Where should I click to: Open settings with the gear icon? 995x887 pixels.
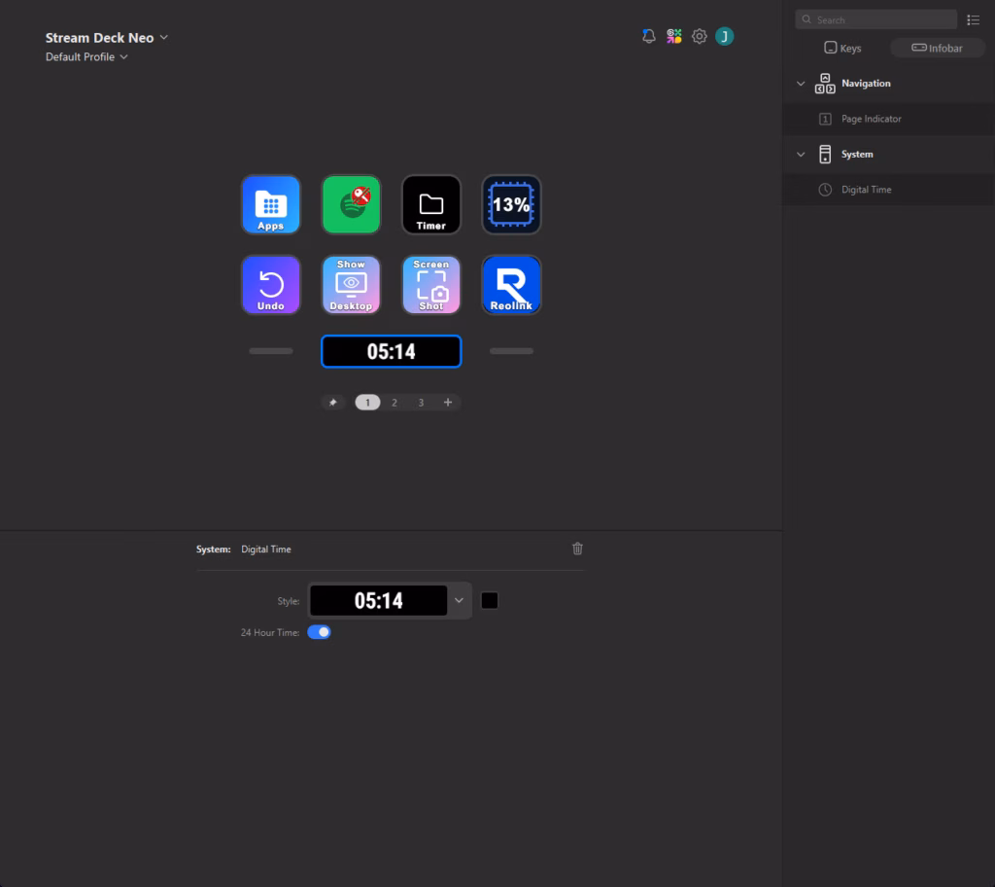pos(699,37)
